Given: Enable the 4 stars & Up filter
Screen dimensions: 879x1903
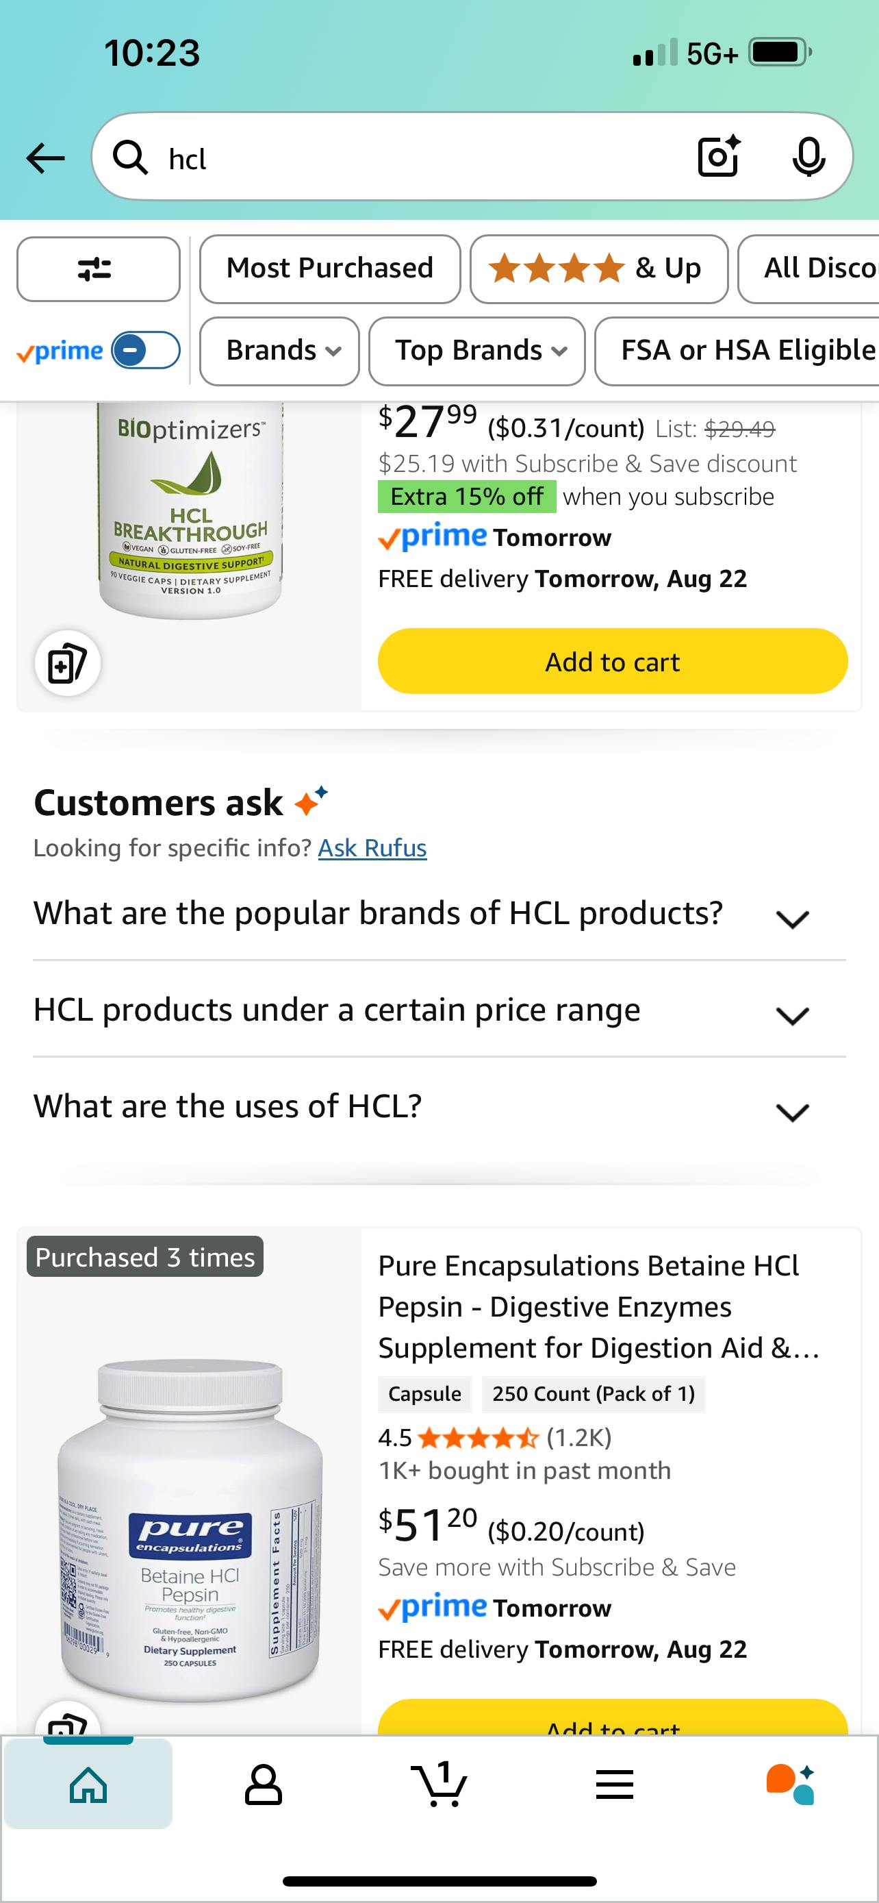Looking at the screenshot, I should [598, 269].
